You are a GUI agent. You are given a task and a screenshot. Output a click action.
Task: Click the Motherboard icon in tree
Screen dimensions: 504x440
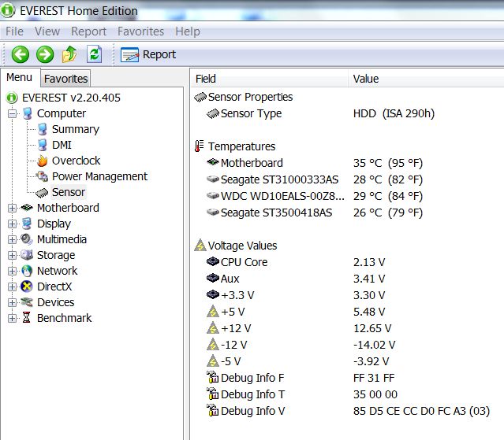(x=27, y=208)
